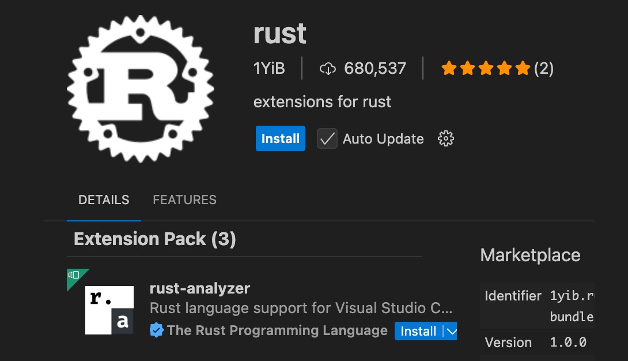Click the verified publisher badge
This screenshot has width=628, height=361.
coord(157,330)
